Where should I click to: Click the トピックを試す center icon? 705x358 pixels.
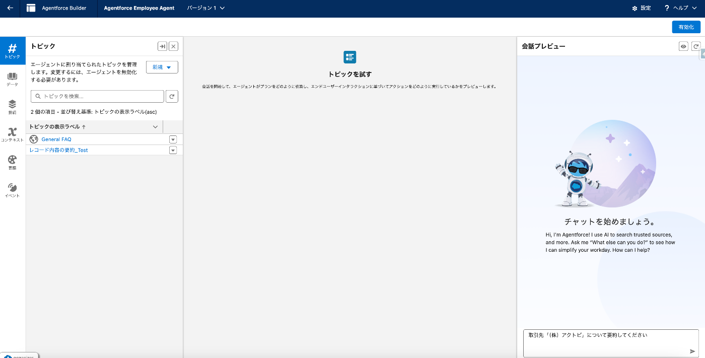350,57
